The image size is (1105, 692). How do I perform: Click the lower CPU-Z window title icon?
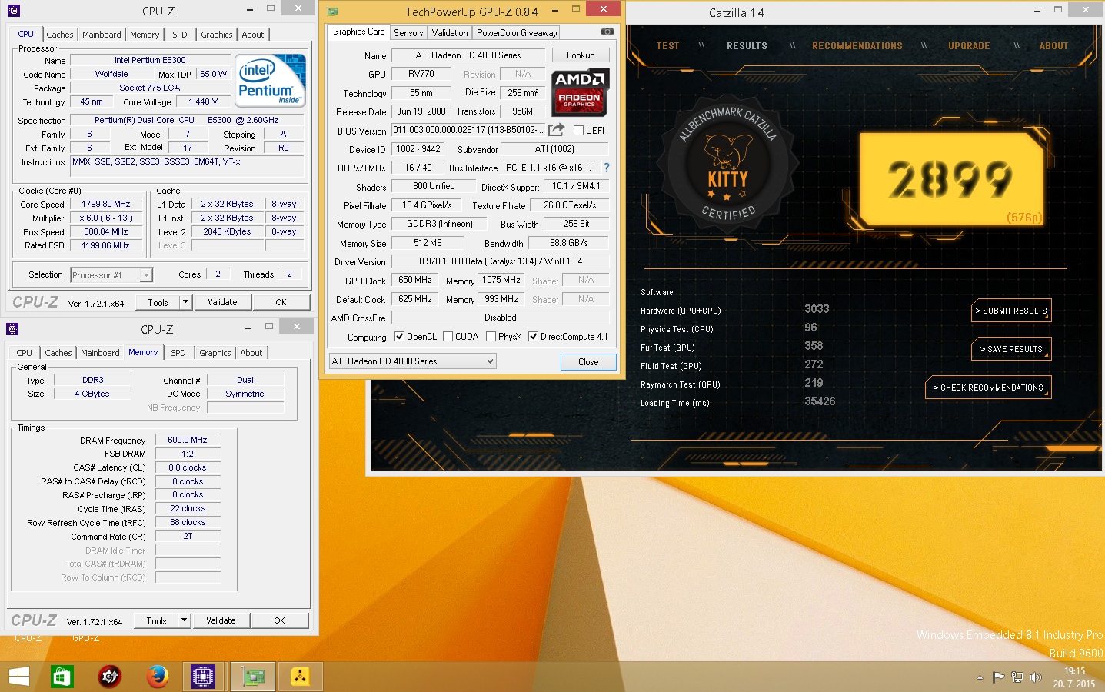coord(12,329)
